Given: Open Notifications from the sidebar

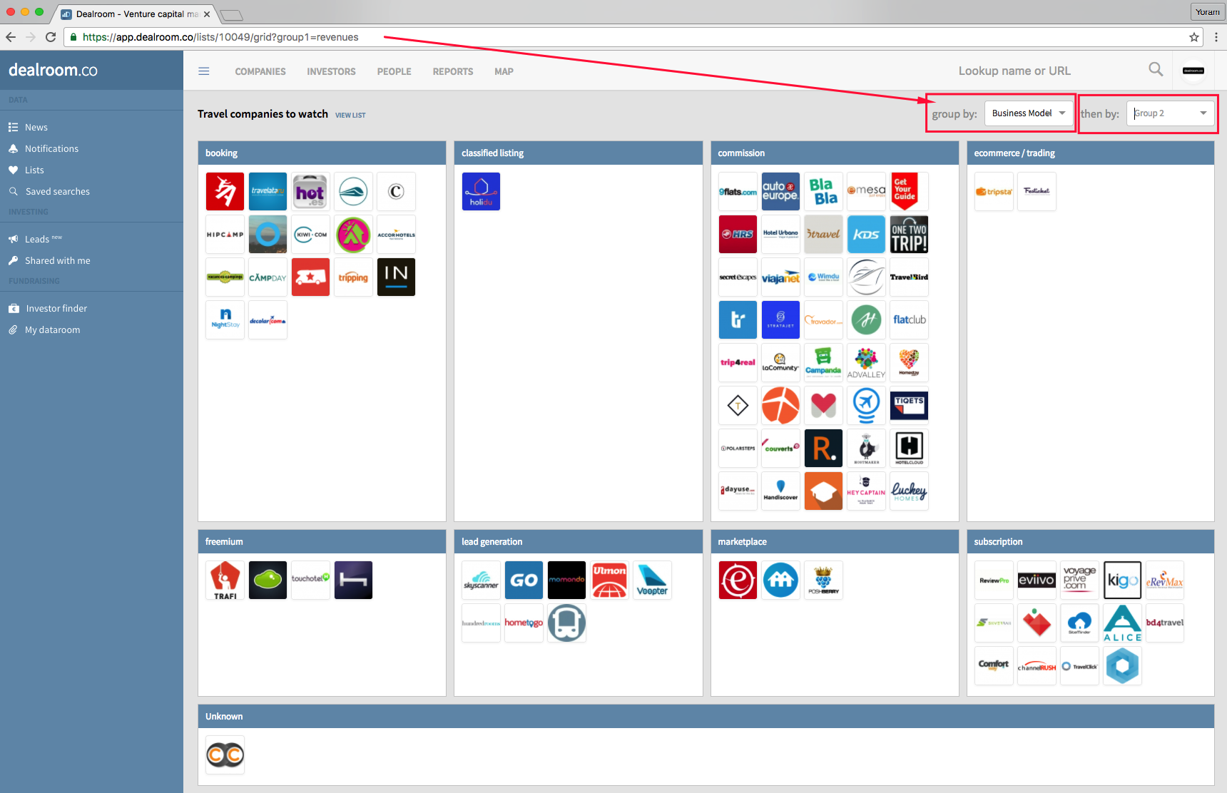Looking at the screenshot, I should [51, 148].
